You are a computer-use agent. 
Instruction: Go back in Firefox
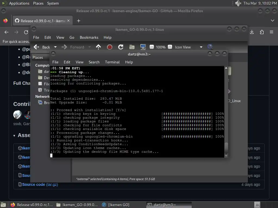[x=7, y=32]
